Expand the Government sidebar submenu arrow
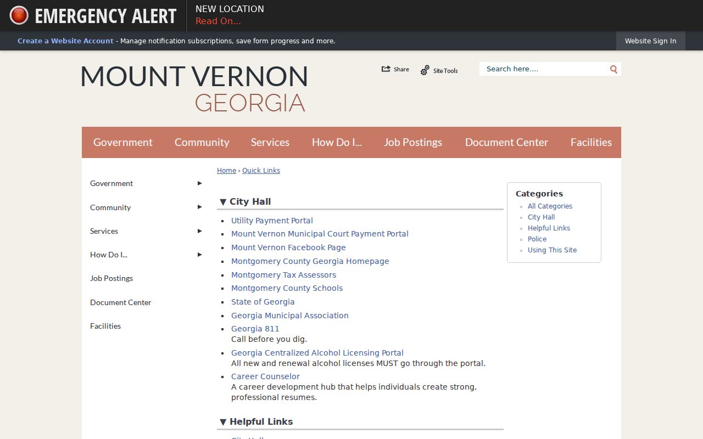 coord(200,183)
